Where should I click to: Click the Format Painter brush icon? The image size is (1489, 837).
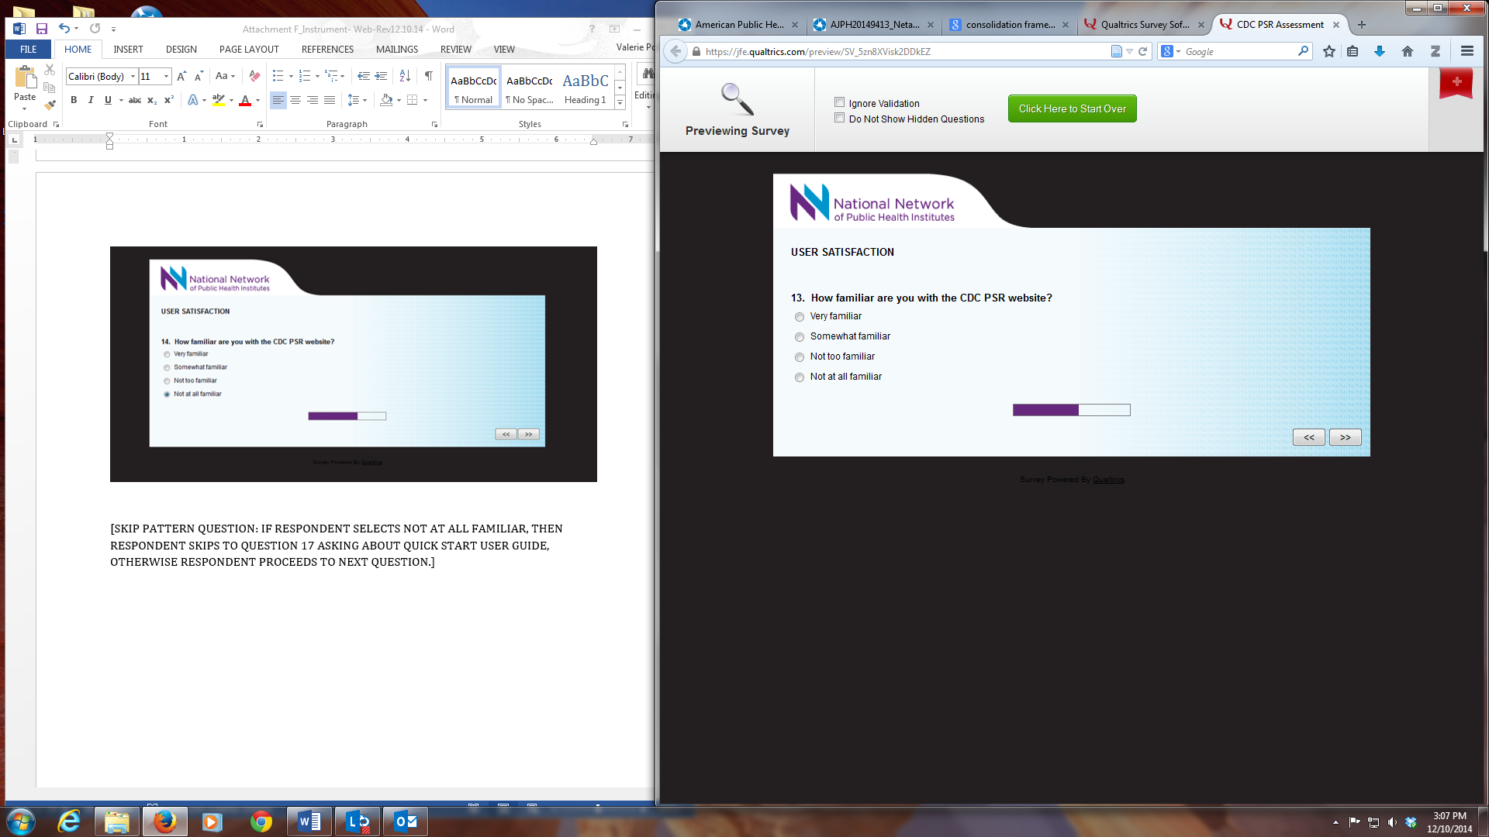[x=50, y=105]
